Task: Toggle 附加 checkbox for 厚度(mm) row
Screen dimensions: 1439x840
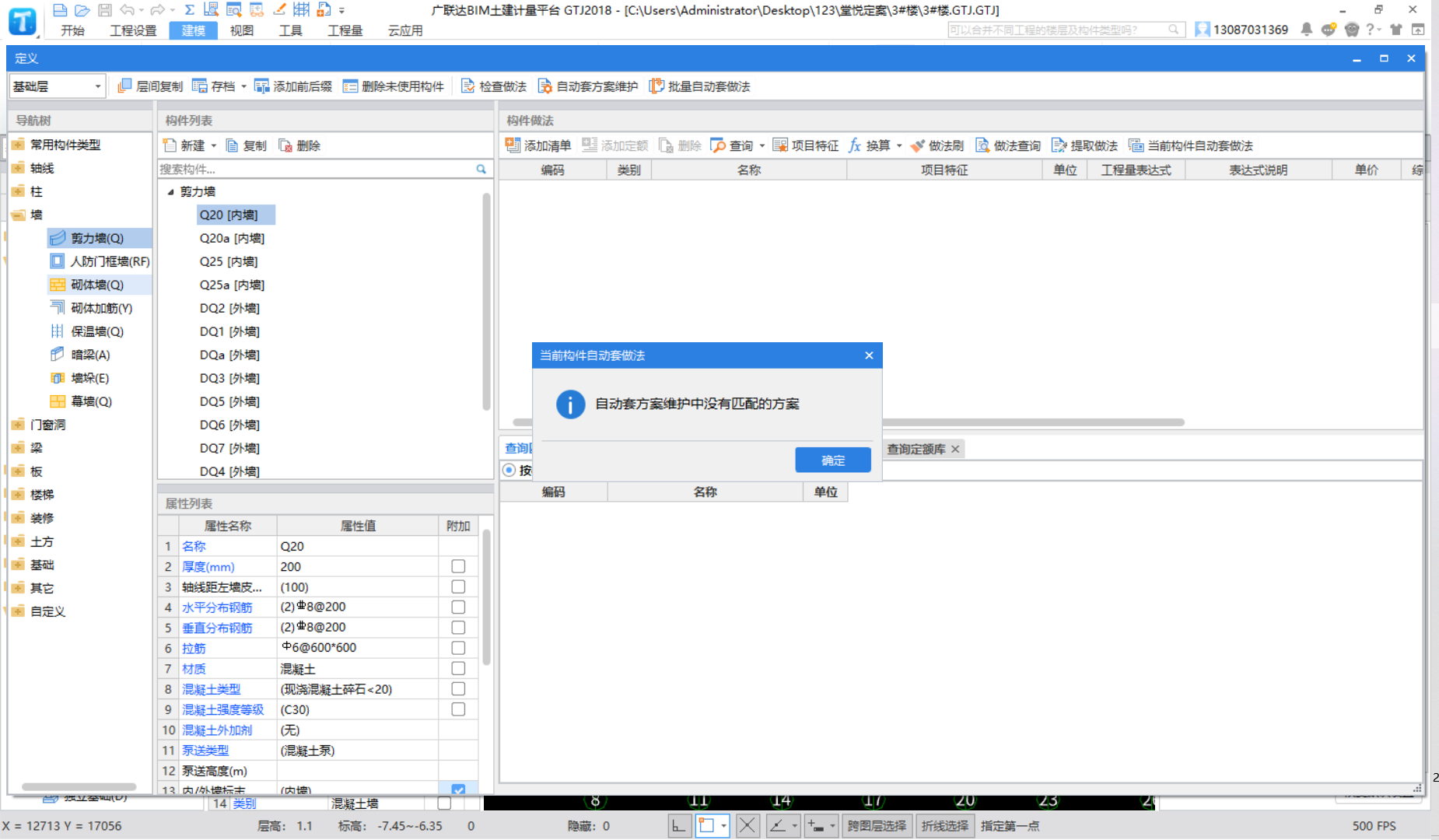Action: (x=458, y=566)
